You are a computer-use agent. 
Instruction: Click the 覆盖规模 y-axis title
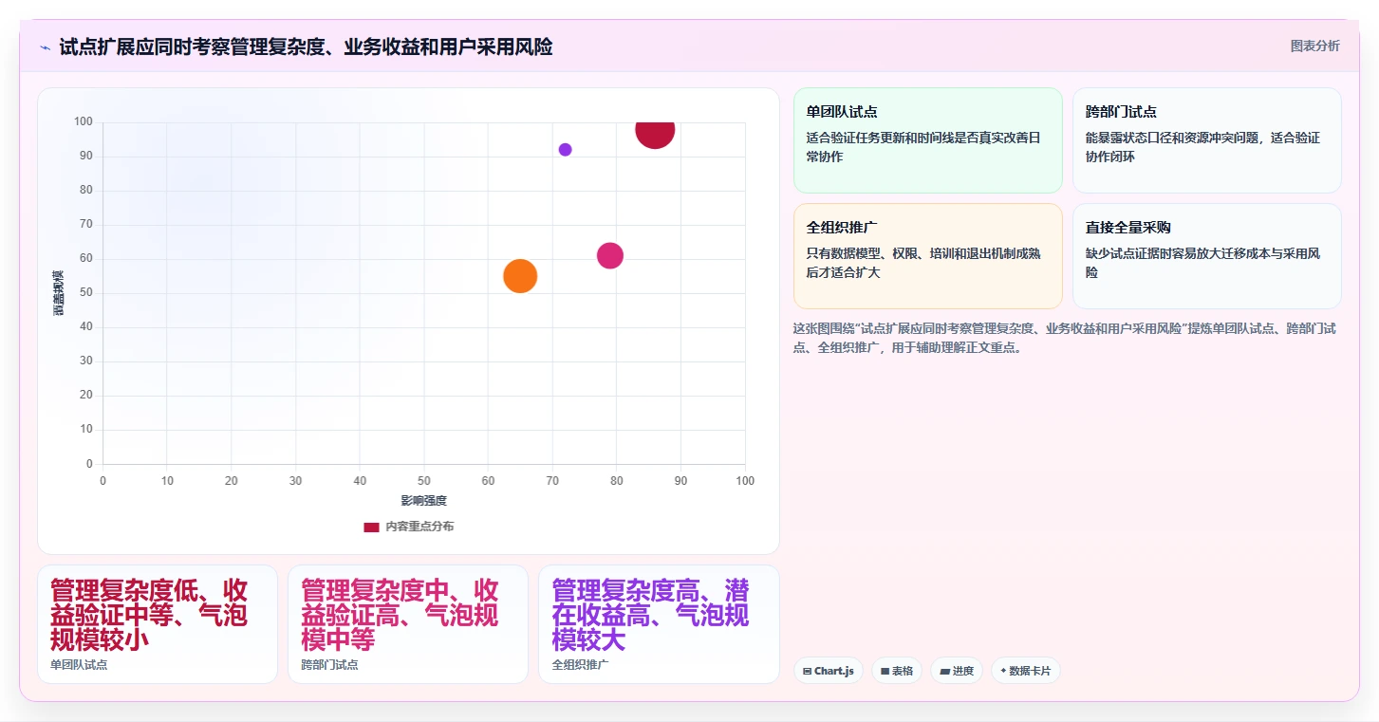tap(59, 293)
